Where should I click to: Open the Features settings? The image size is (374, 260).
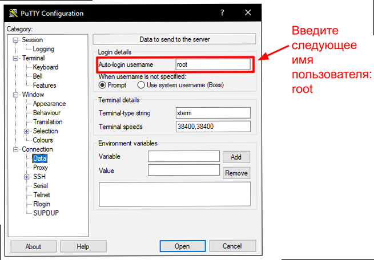click(x=45, y=85)
